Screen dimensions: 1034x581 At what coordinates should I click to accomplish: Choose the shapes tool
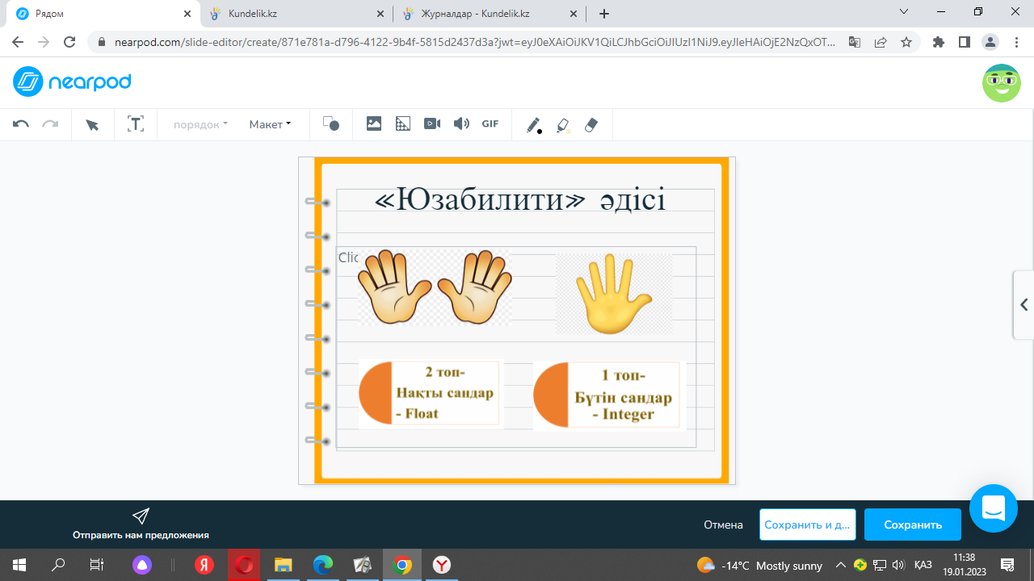(331, 124)
